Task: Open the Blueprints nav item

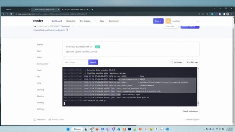Action: click(71, 21)
